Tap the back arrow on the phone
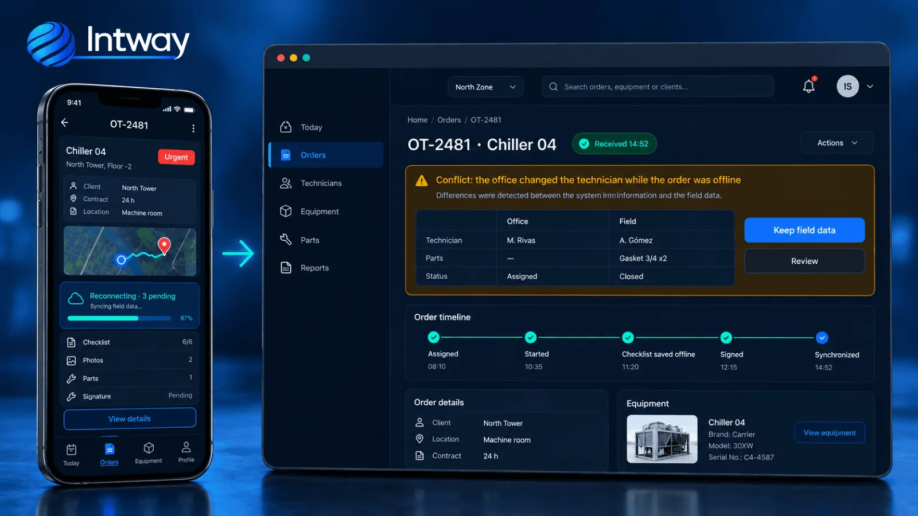 point(65,122)
